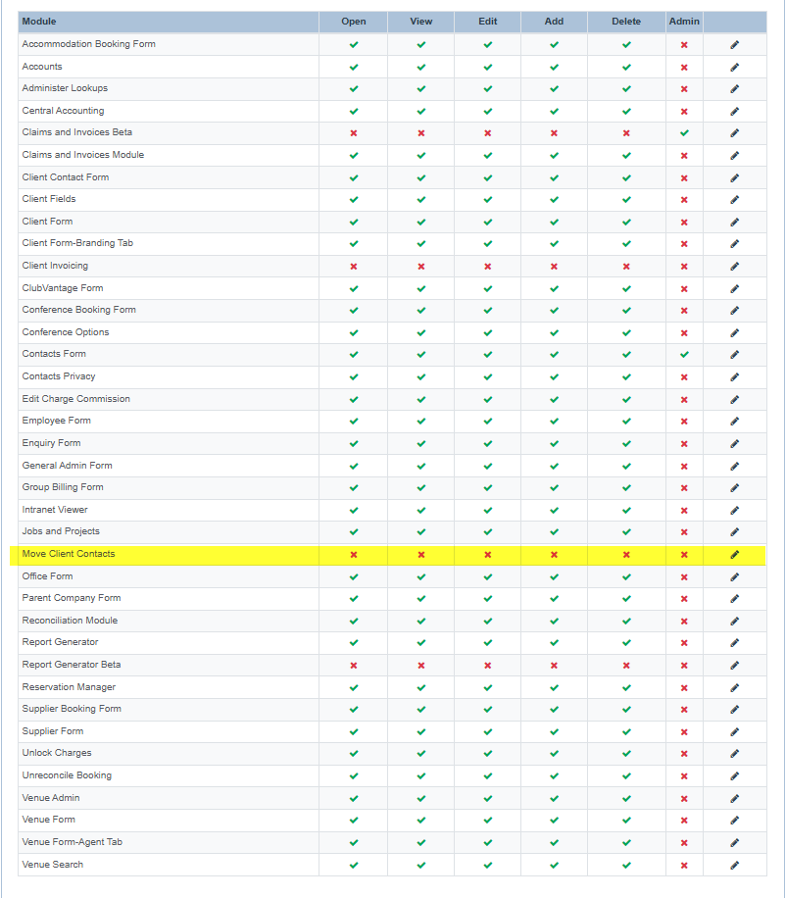Click edit pencil for Claims and Invoices Beta
The height and width of the screenshot is (898, 786).
tap(734, 133)
